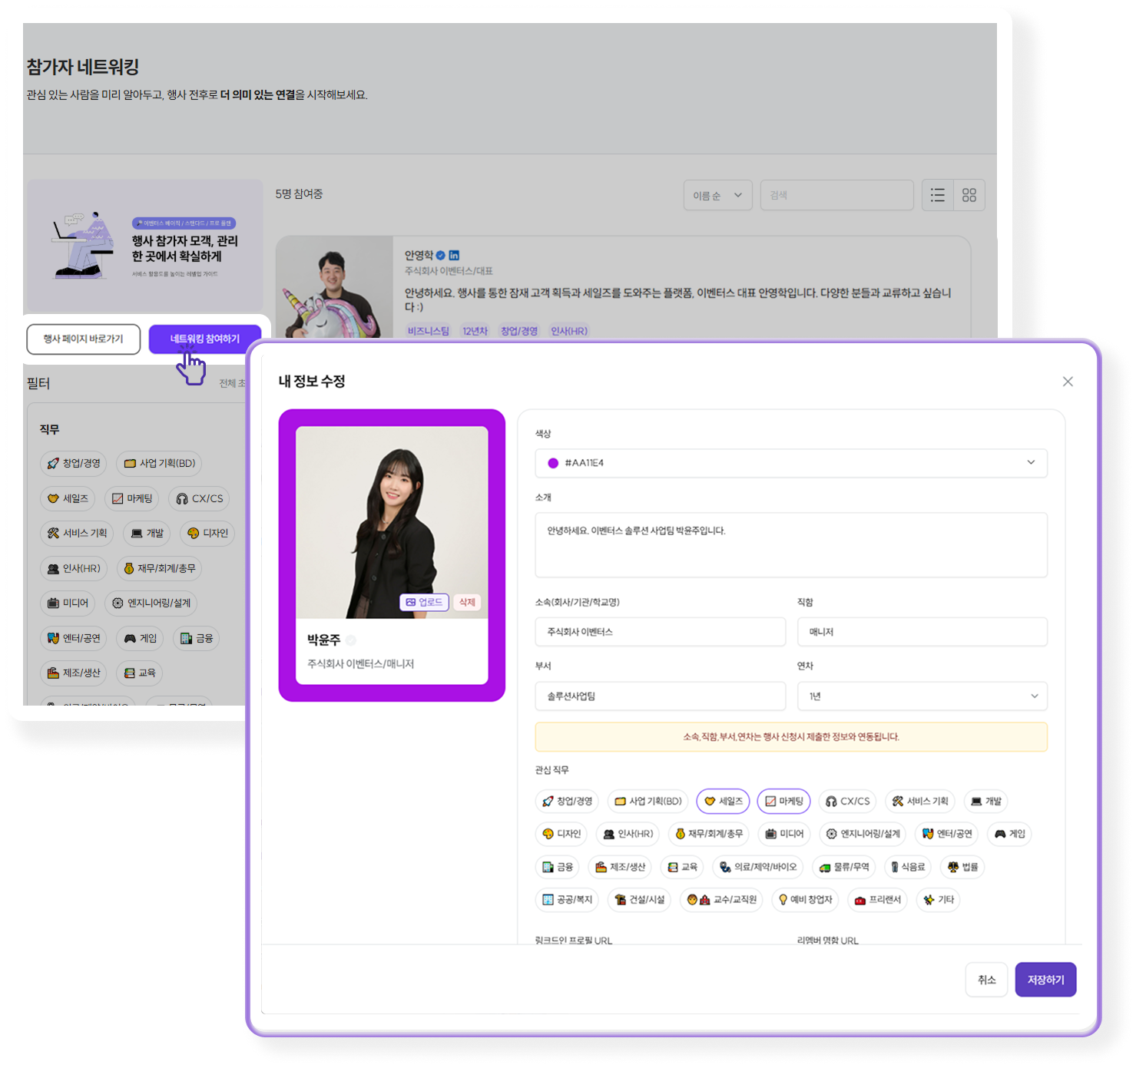Enable the 예비 창업자 interest tag
The image size is (1136, 1068).
pyautogui.click(x=805, y=899)
